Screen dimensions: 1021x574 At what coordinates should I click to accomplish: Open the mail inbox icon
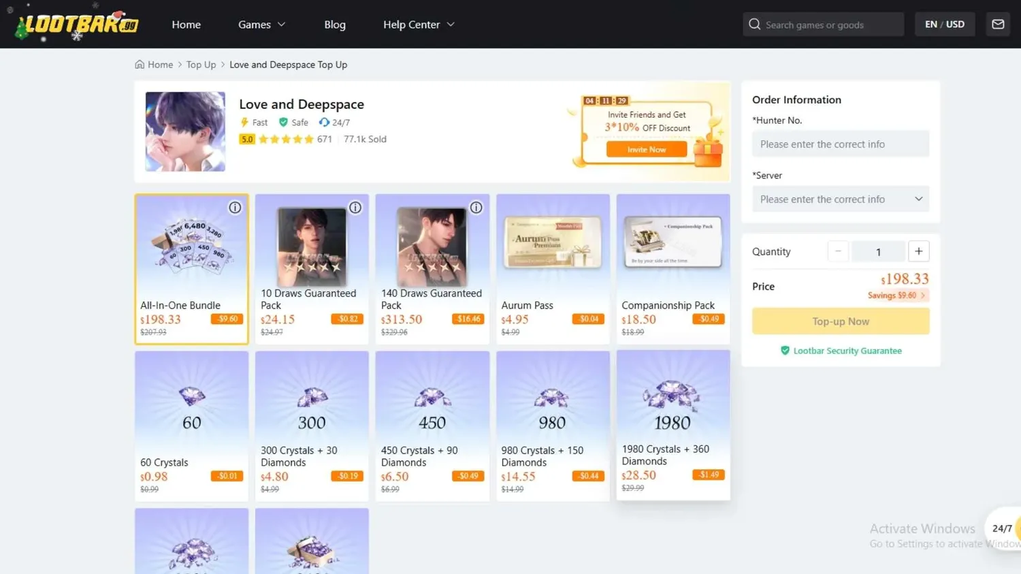[x=998, y=25]
